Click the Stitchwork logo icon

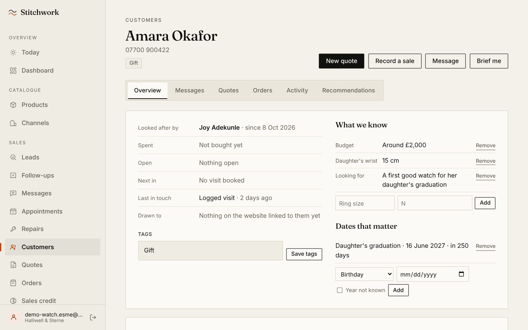[x=13, y=13]
